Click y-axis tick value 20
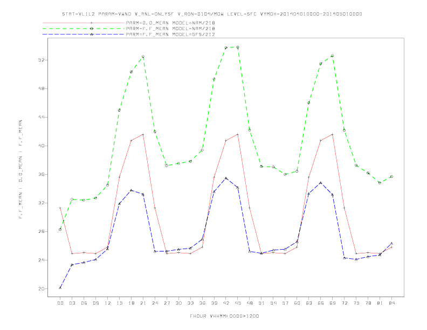Viewport: 427px width, 330px height. (x=42, y=289)
